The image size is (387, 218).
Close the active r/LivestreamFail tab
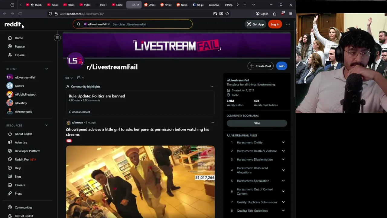click(x=138, y=5)
